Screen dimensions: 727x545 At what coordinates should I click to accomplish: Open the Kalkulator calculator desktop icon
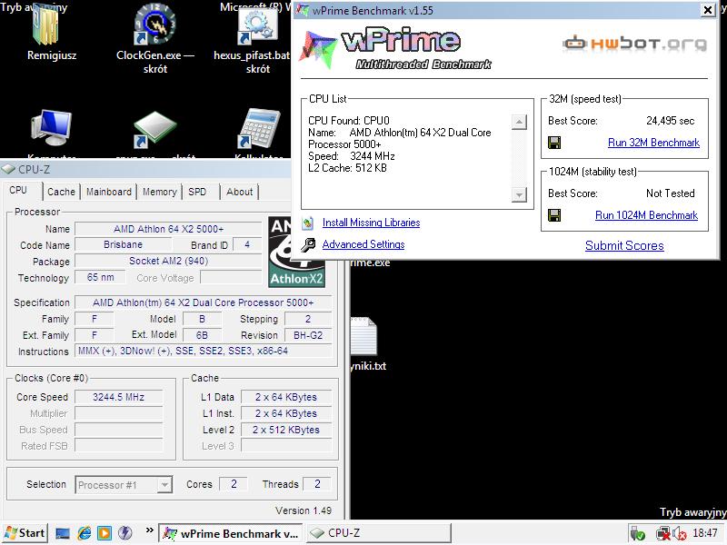(x=260, y=128)
